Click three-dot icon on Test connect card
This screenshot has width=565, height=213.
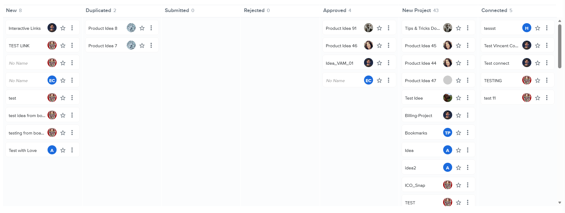pos(547,63)
